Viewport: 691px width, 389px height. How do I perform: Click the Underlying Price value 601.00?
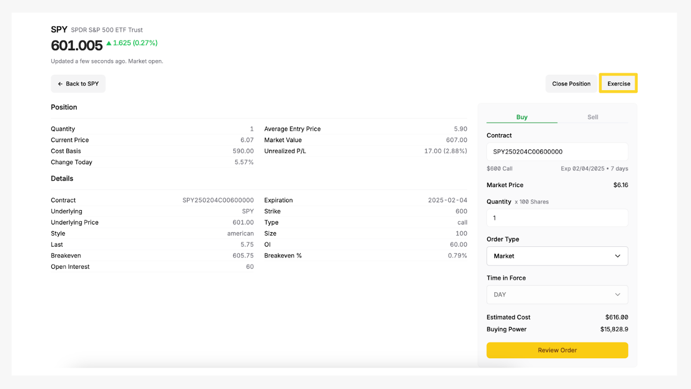click(x=243, y=222)
